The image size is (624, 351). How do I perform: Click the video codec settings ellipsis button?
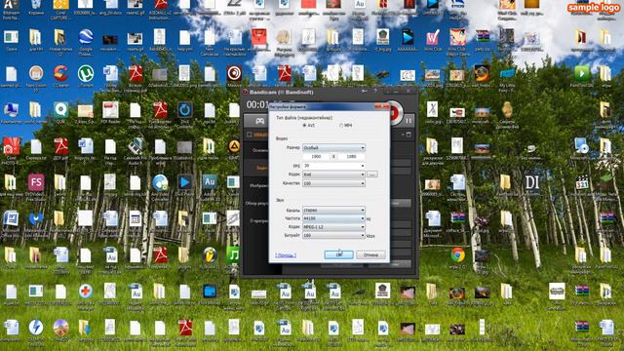pyautogui.click(x=372, y=175)
